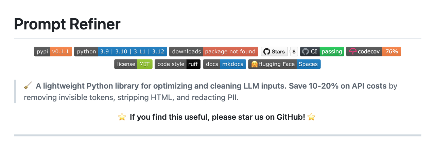Click the downloads 'package not found' badge
435x141 pixels.
[x=214, y=51]
